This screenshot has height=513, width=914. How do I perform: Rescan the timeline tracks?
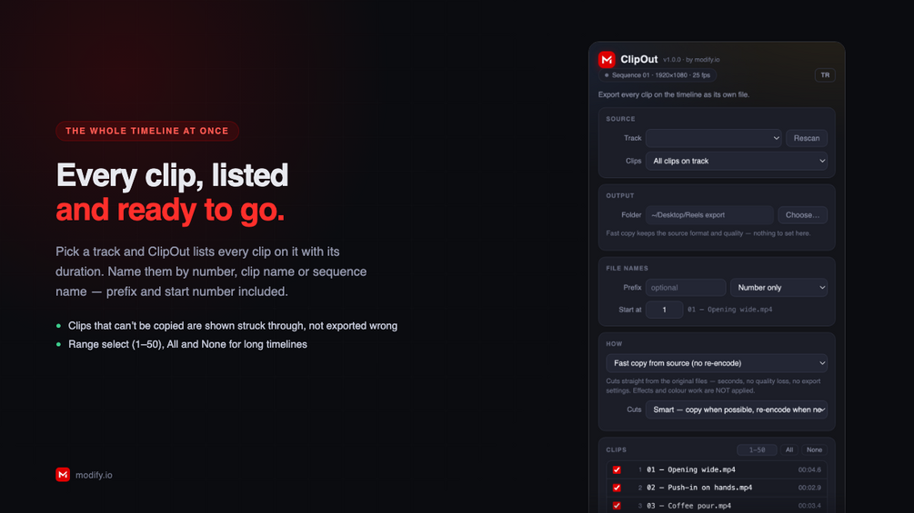pyautogui.click(x=806, y=138)
